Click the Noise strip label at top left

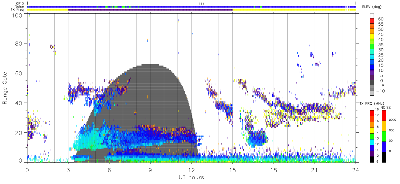[19, 6]
